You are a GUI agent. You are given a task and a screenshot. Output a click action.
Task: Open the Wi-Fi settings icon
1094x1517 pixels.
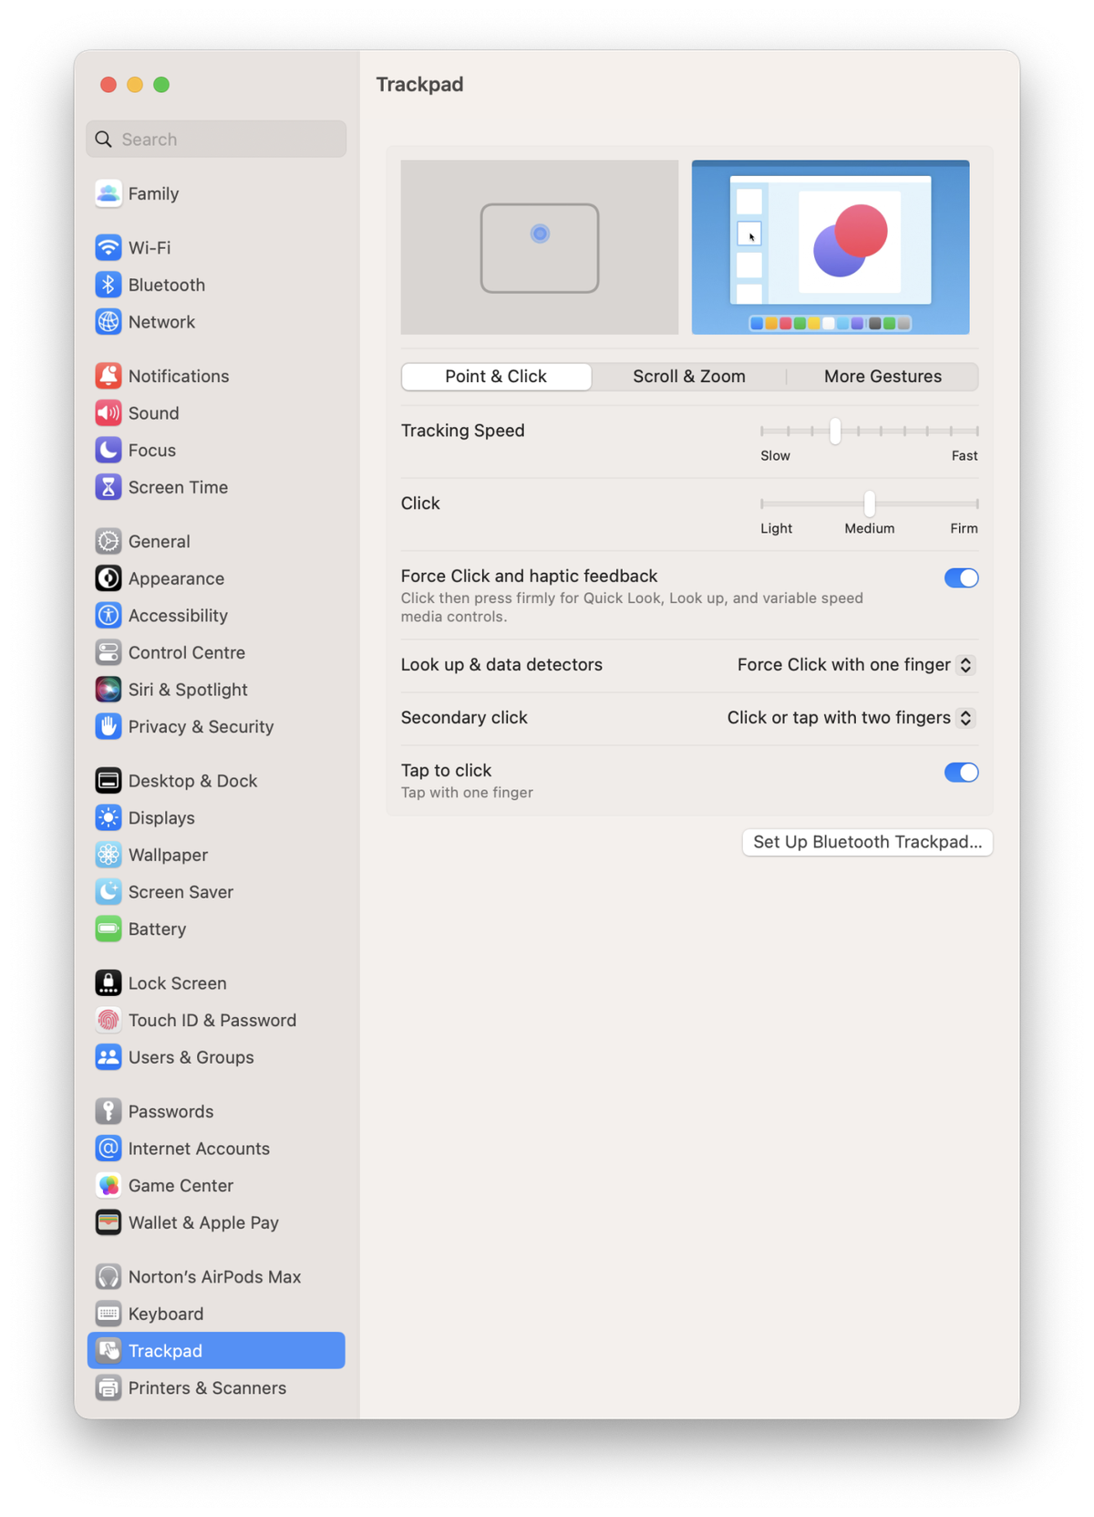(x=108, y=247)
